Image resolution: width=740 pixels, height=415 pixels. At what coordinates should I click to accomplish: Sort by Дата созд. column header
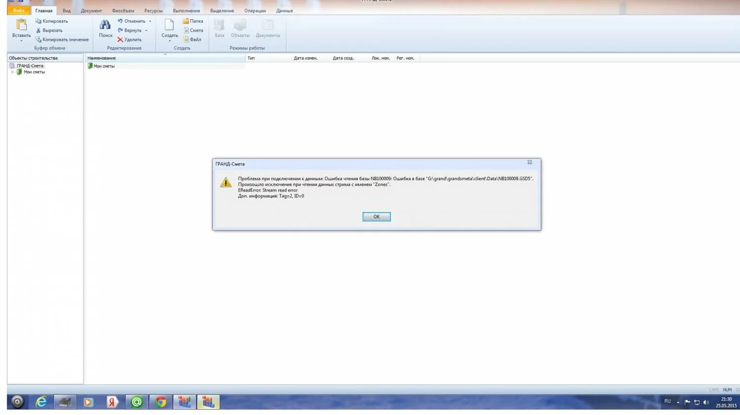(350, 58)
